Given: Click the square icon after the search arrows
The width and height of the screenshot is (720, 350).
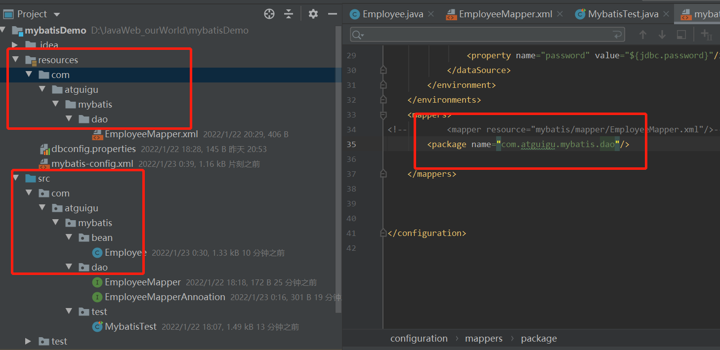Looking at the screenshot, I should click(681, 35).
